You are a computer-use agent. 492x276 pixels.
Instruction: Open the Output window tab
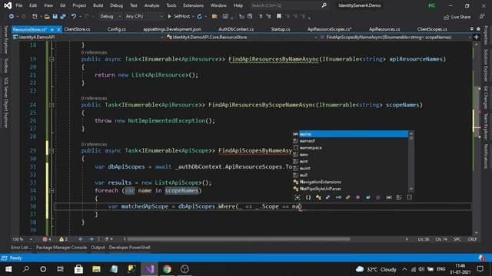98,248
